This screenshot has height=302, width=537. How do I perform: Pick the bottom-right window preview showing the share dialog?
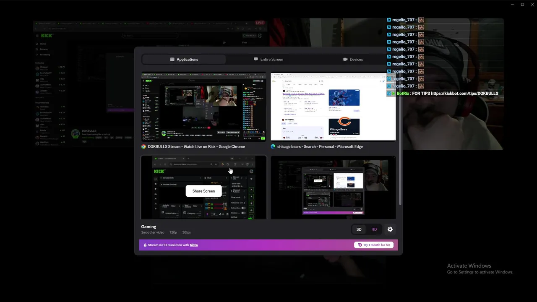click(333, 187)
